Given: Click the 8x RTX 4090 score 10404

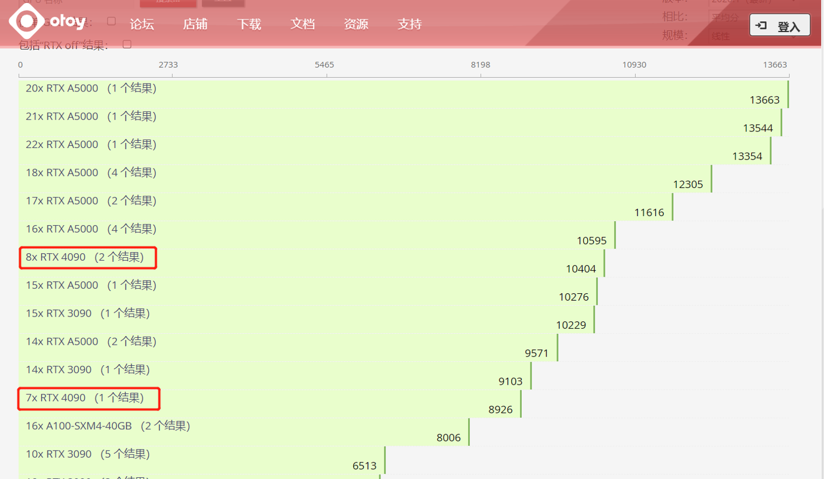Looking at the screenshot, I should point(581,269).
